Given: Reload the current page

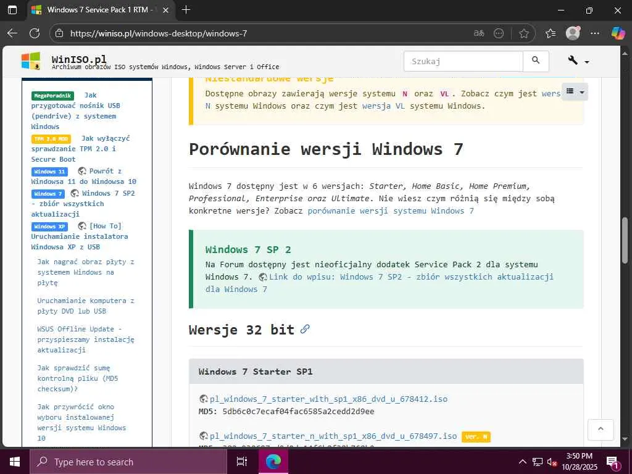Looking at the screenshot, I should [x=35, y=33].
